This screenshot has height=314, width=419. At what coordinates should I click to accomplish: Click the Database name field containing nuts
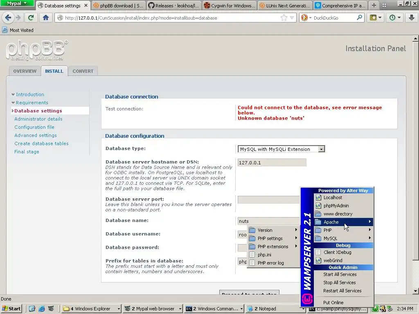pyautogui.click(x=268, y=221)
